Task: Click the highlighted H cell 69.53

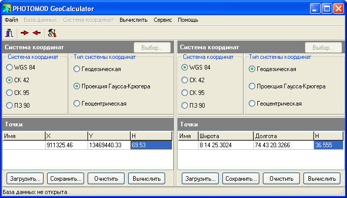Action: 151,145
